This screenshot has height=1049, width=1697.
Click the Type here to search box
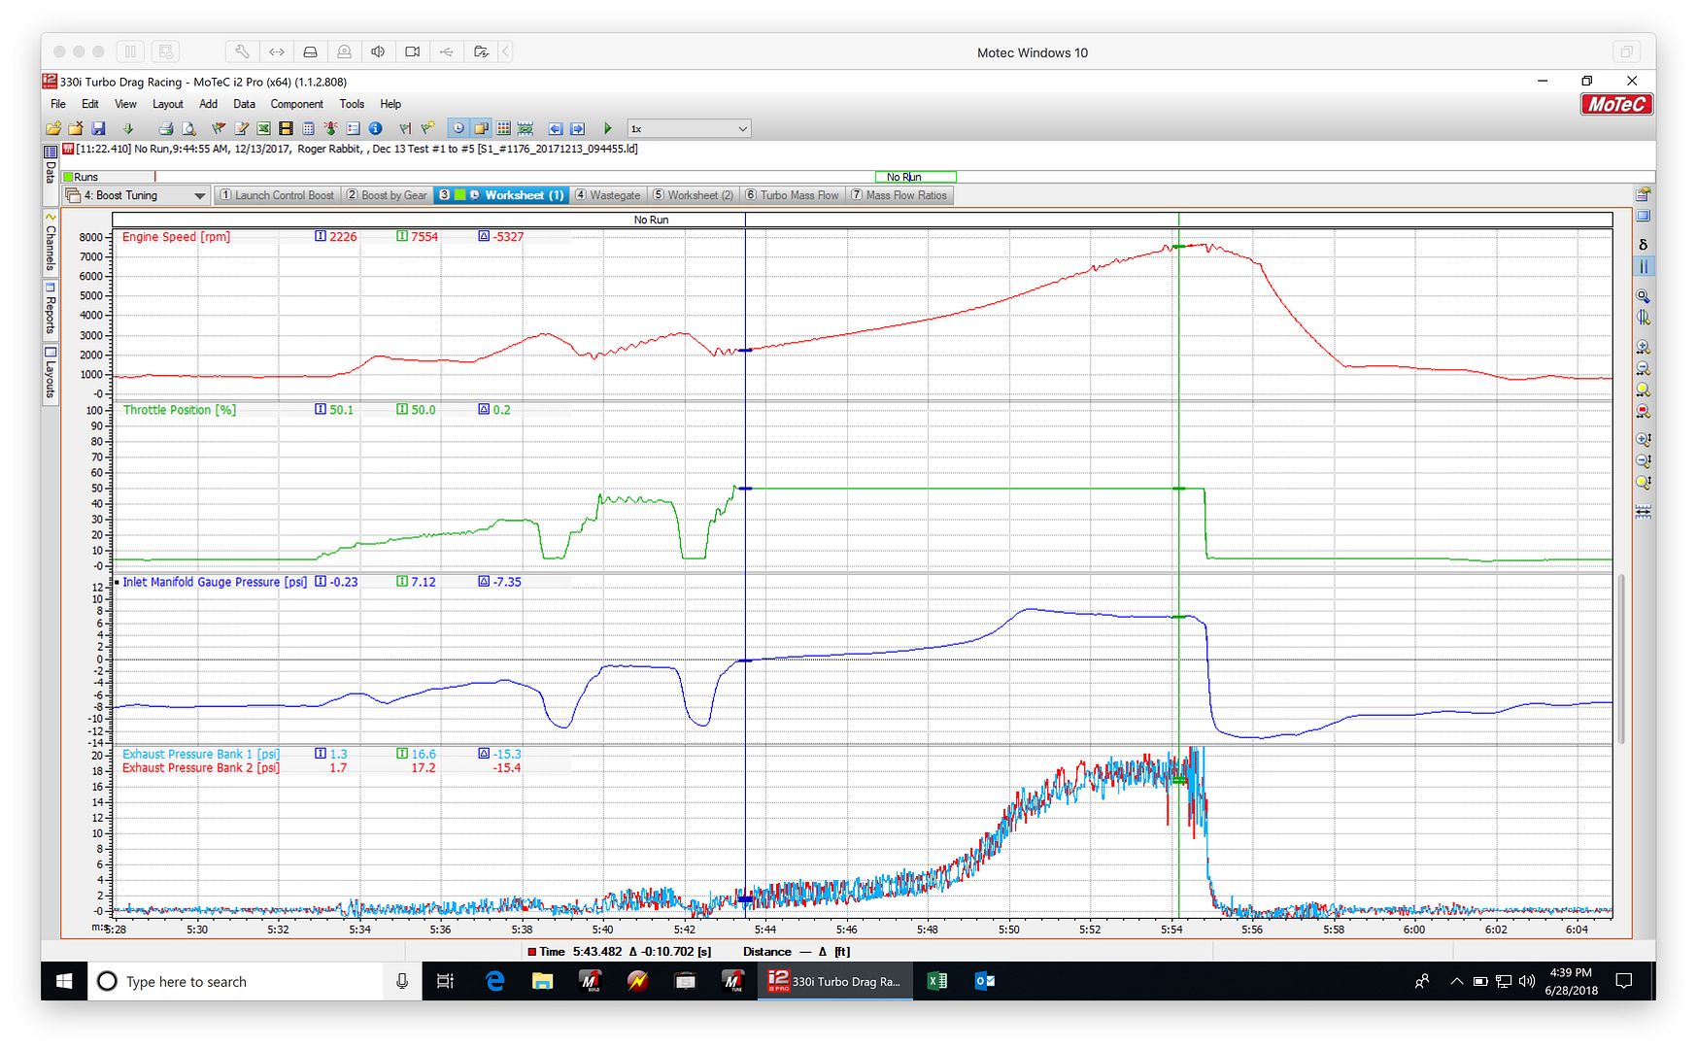255,981
